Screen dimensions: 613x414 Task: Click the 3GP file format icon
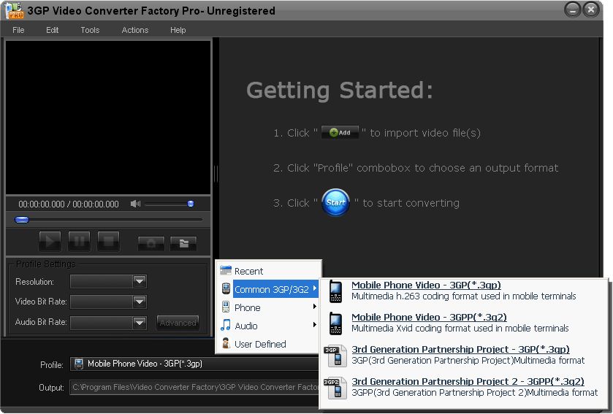click(x=335, y=356)
